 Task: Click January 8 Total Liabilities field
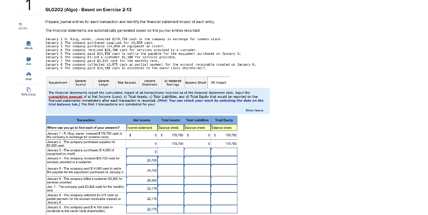click(x=197, y=199)
